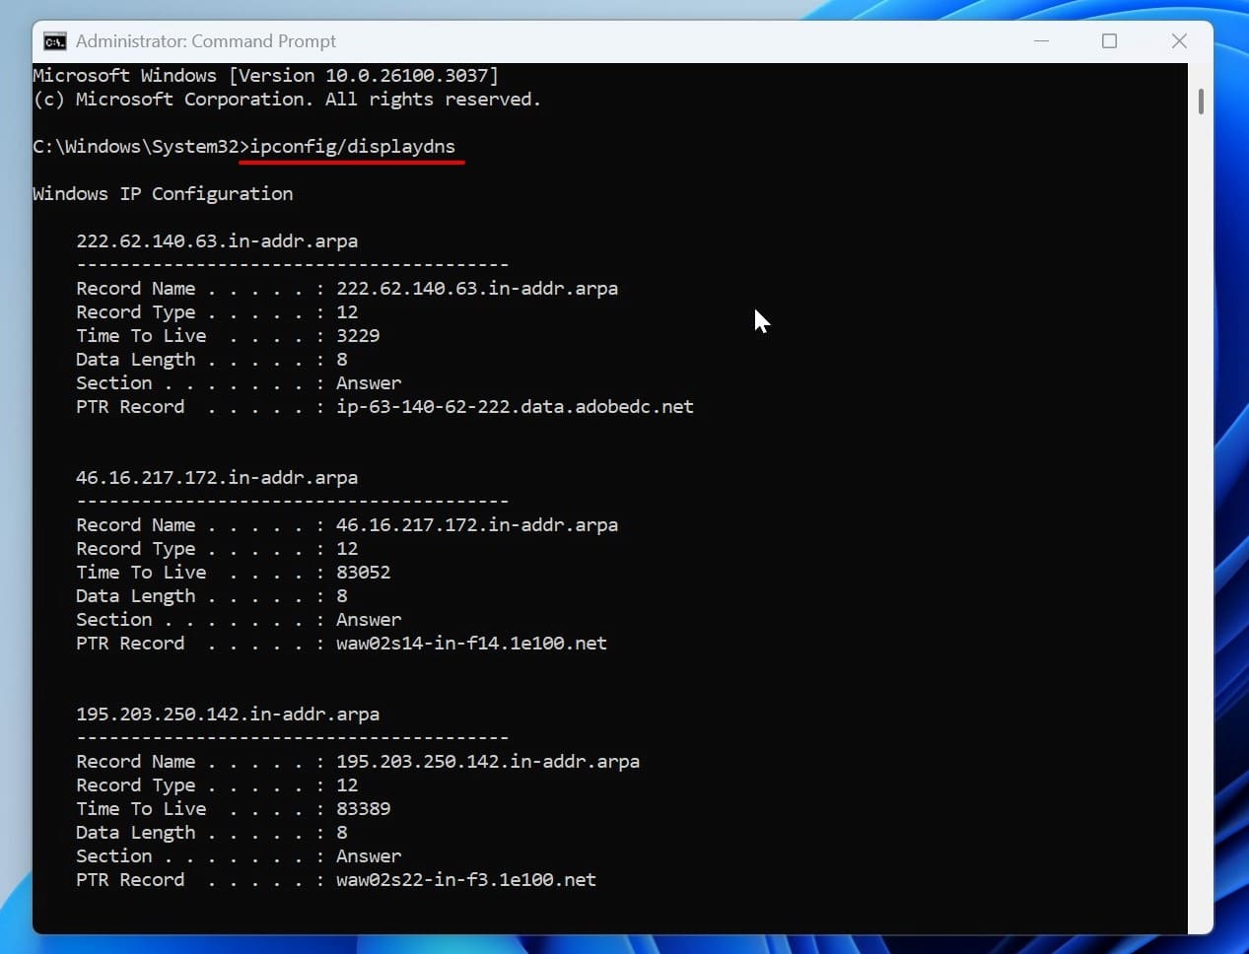The height and width of the screenshot is (954, 1249).
Task: Click the underlined ipconfig/displaydns command
Action: [x=352, y=146]
